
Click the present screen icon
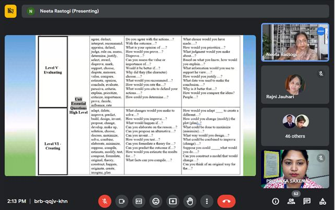point(173,201)
